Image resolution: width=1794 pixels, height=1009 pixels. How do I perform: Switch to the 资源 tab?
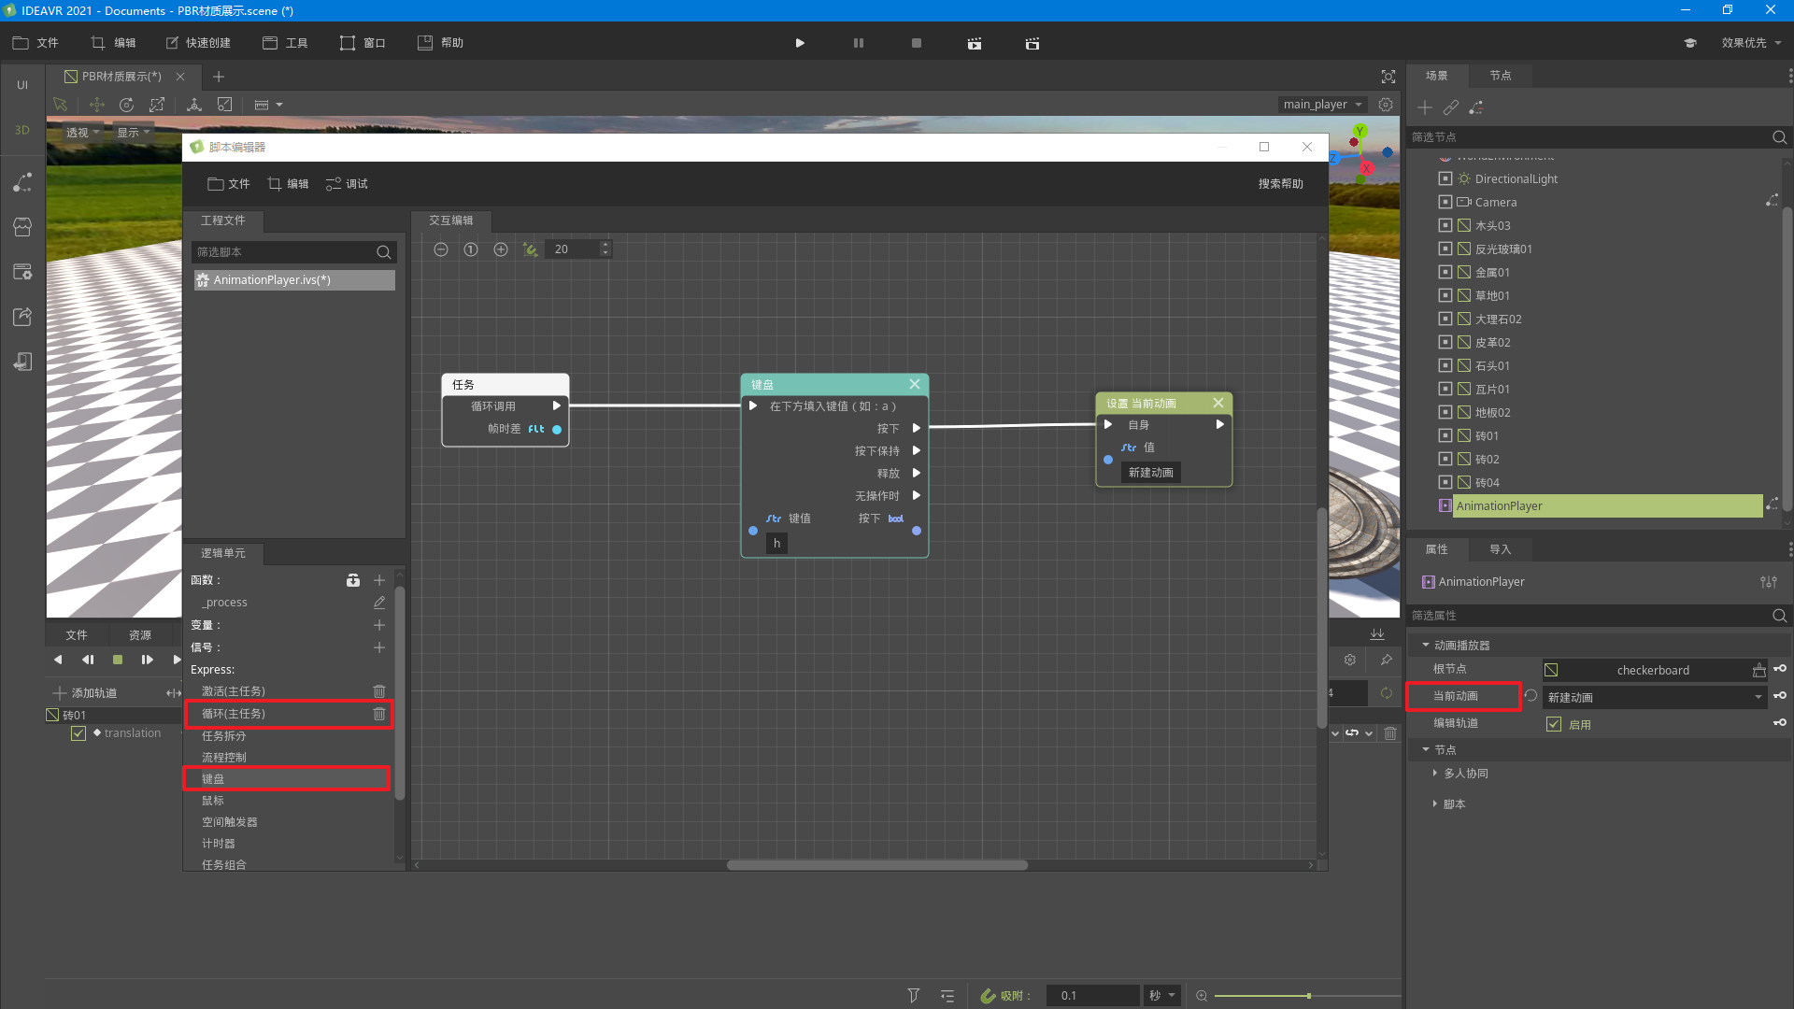coord(140,635)
